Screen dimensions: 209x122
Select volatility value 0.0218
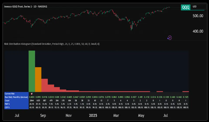(x=51, y=97)
